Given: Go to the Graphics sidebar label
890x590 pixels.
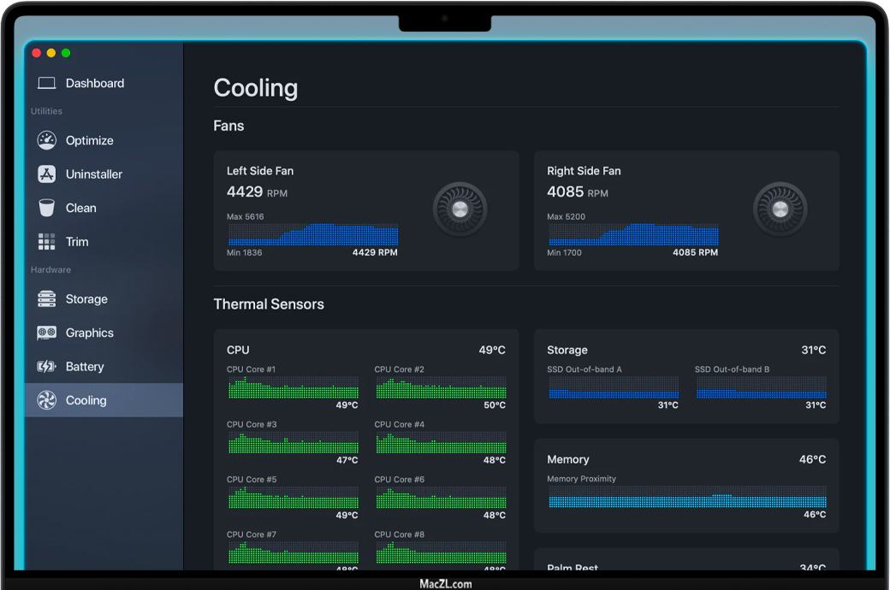Looking at the screenshot, I should [90, 333].
